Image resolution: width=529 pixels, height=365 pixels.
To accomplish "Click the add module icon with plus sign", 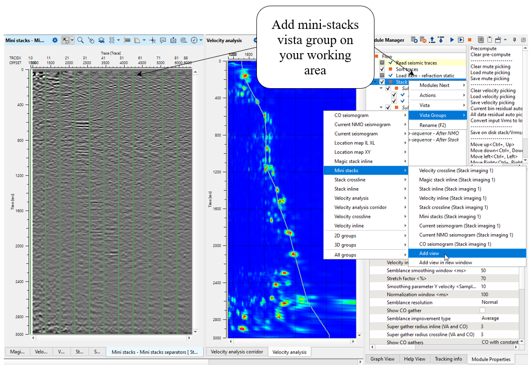I will click(x=414, y=40).
